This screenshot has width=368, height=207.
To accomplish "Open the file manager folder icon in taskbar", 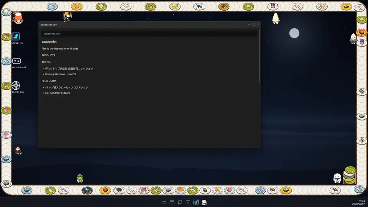I will pyautogui.click(x=164, y=202).
